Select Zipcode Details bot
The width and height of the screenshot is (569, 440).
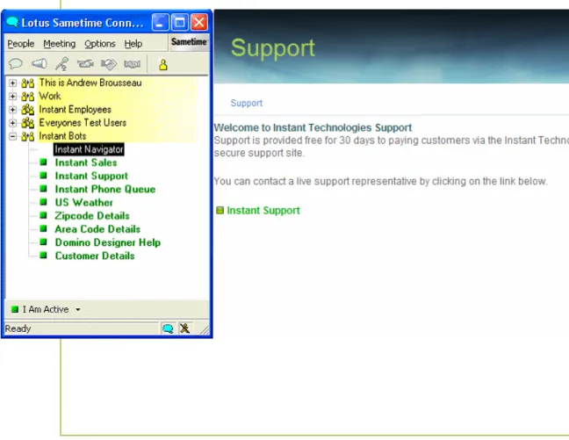(92, 216)
